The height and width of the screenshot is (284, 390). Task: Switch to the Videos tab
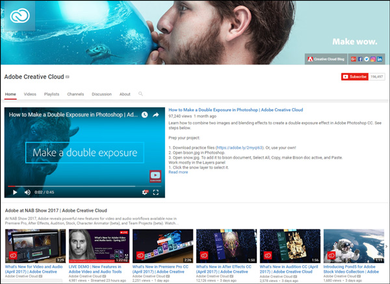pos(30,94)
